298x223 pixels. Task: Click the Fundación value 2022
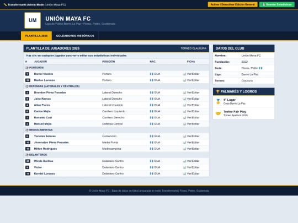pyautogui.click(x=244, y=62)
